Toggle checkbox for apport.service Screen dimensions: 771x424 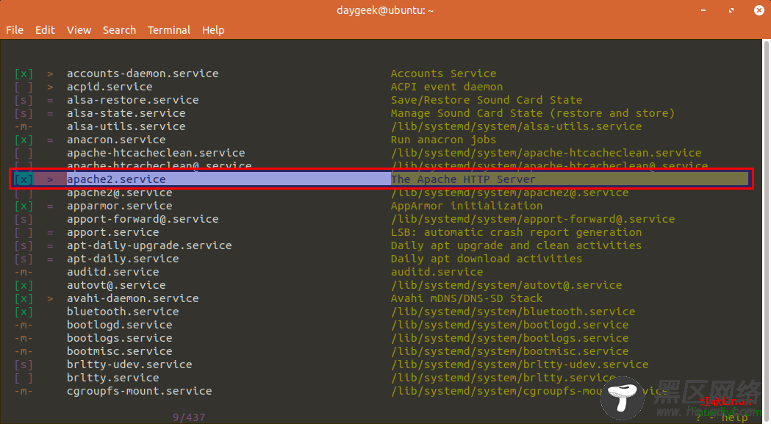point(24,233)
